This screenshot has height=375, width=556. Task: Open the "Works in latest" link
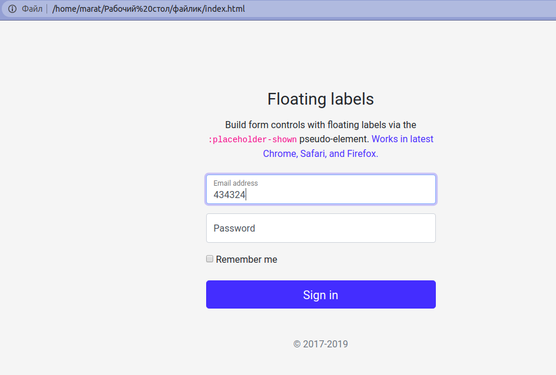click(402, 139)
